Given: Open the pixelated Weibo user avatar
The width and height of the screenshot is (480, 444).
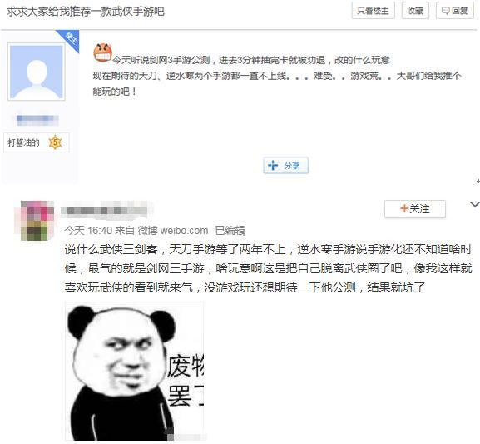Looking at the screenshot, I should click(37, 220).
